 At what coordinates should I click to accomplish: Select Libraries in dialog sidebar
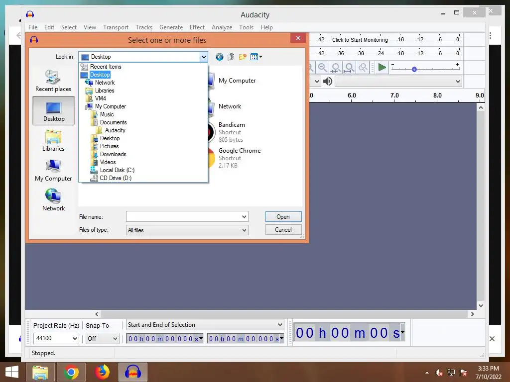click(x=53, y=140)
